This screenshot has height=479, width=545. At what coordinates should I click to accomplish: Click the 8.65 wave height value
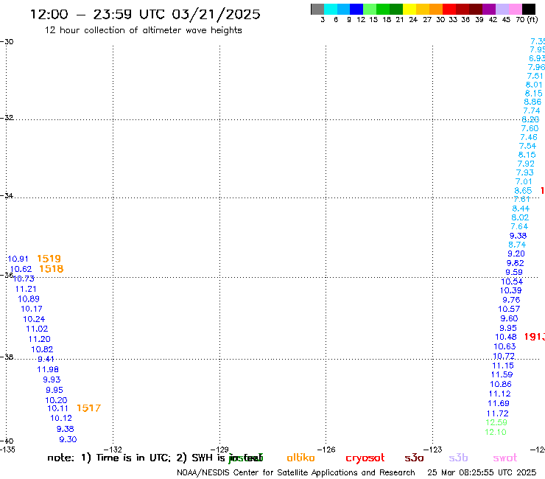click(x=523, y=191)
